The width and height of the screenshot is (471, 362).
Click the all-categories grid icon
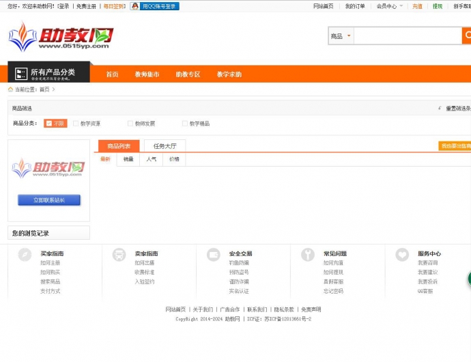coord(20,74)
